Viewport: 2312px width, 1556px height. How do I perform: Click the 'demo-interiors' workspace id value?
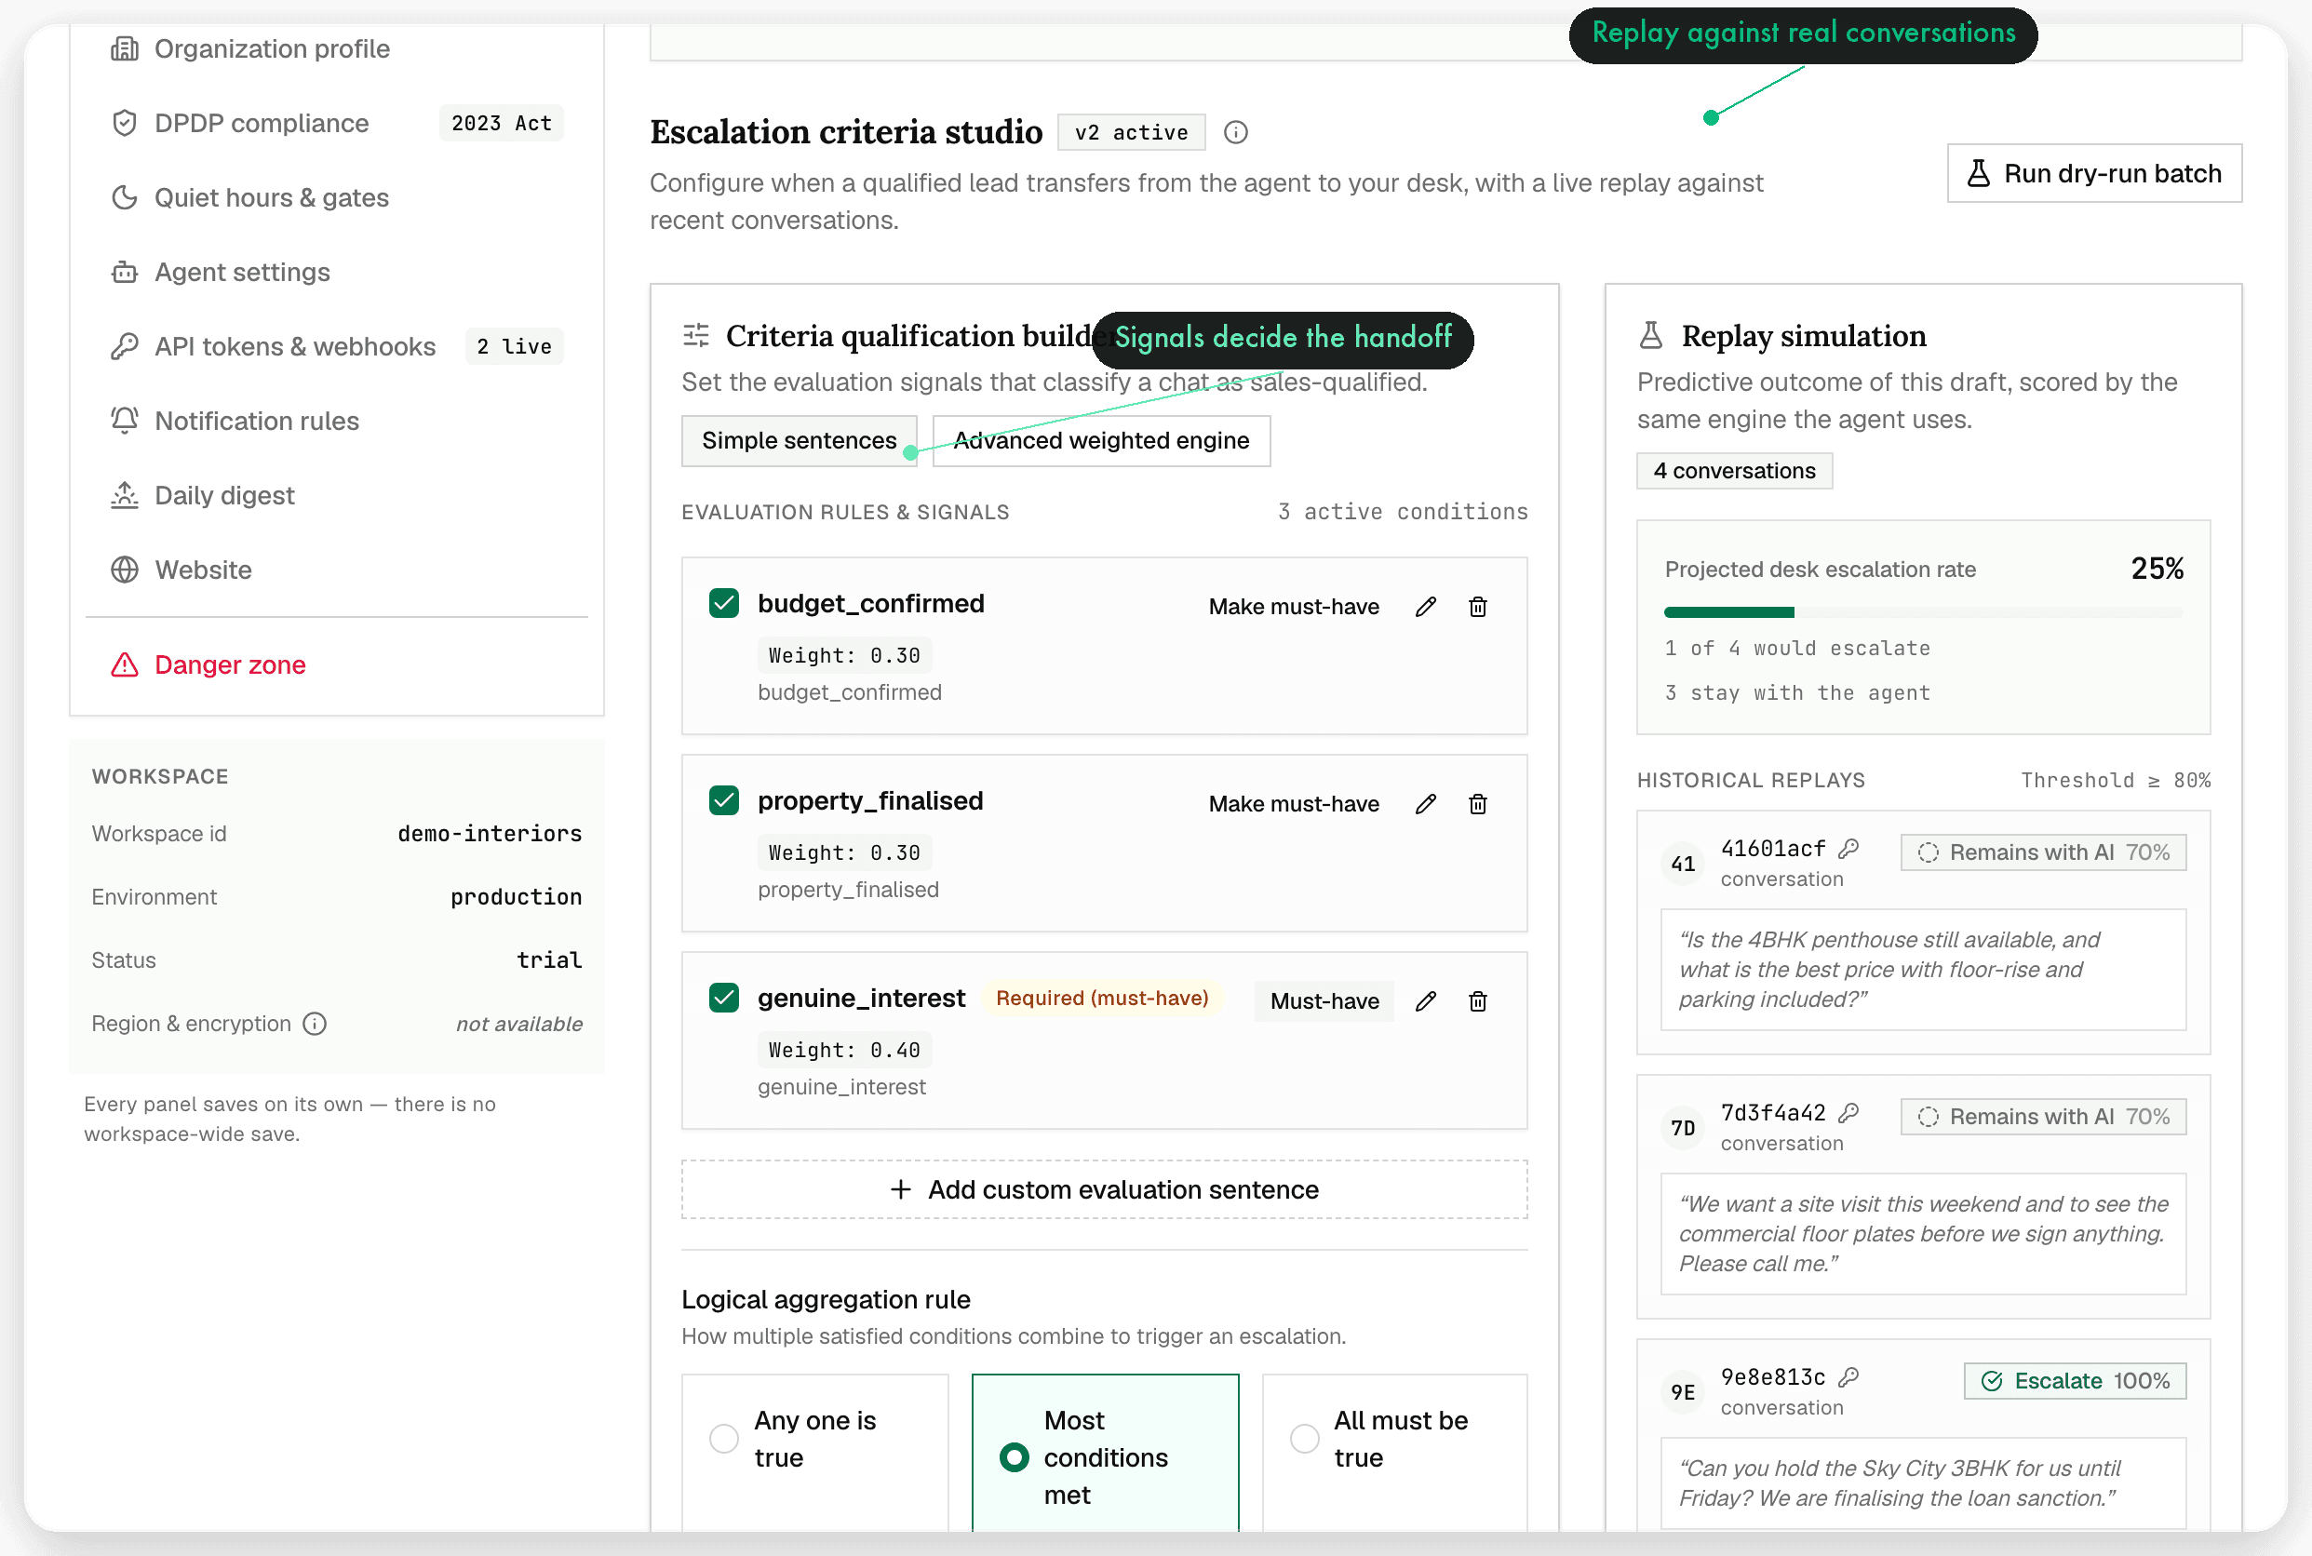pos(491,834)
